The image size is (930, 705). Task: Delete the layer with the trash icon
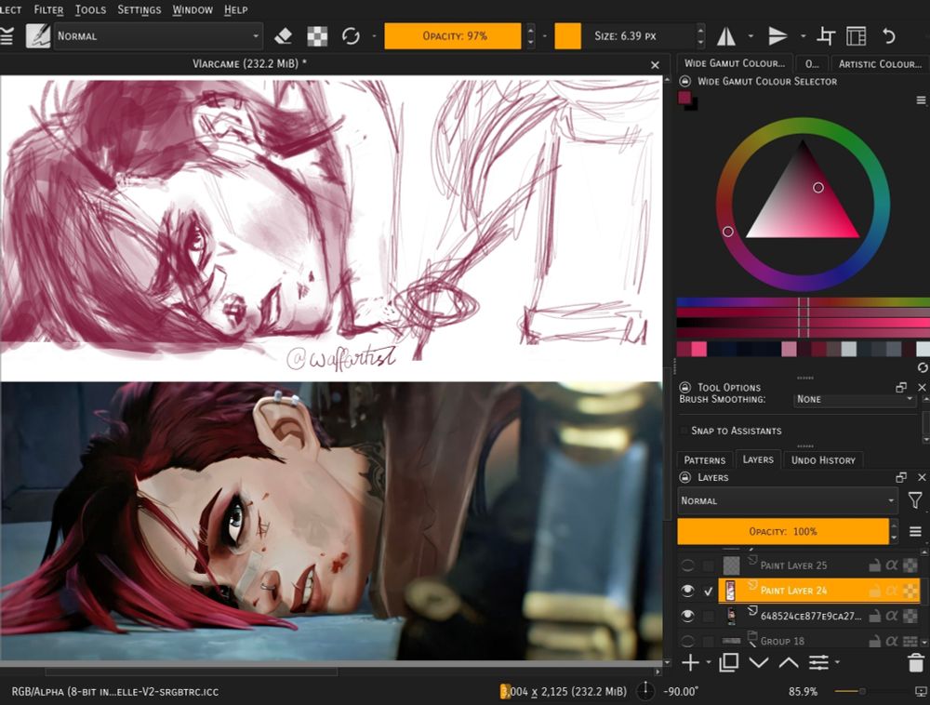[915, 663]
